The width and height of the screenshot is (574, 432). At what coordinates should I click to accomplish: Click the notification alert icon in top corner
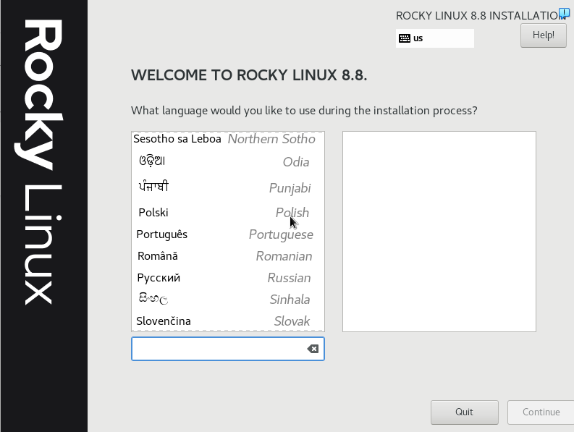coord(564,13)
